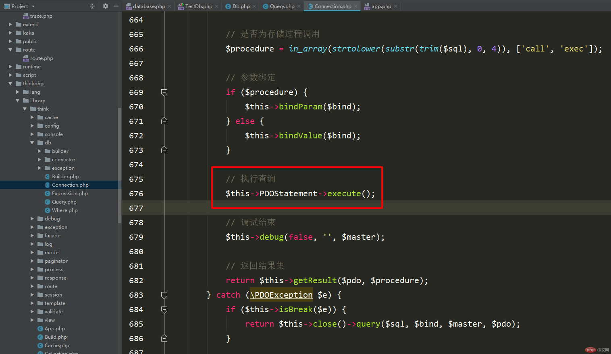
Task: Toggle code fold marker on line 671
Action: pos(164,121)
